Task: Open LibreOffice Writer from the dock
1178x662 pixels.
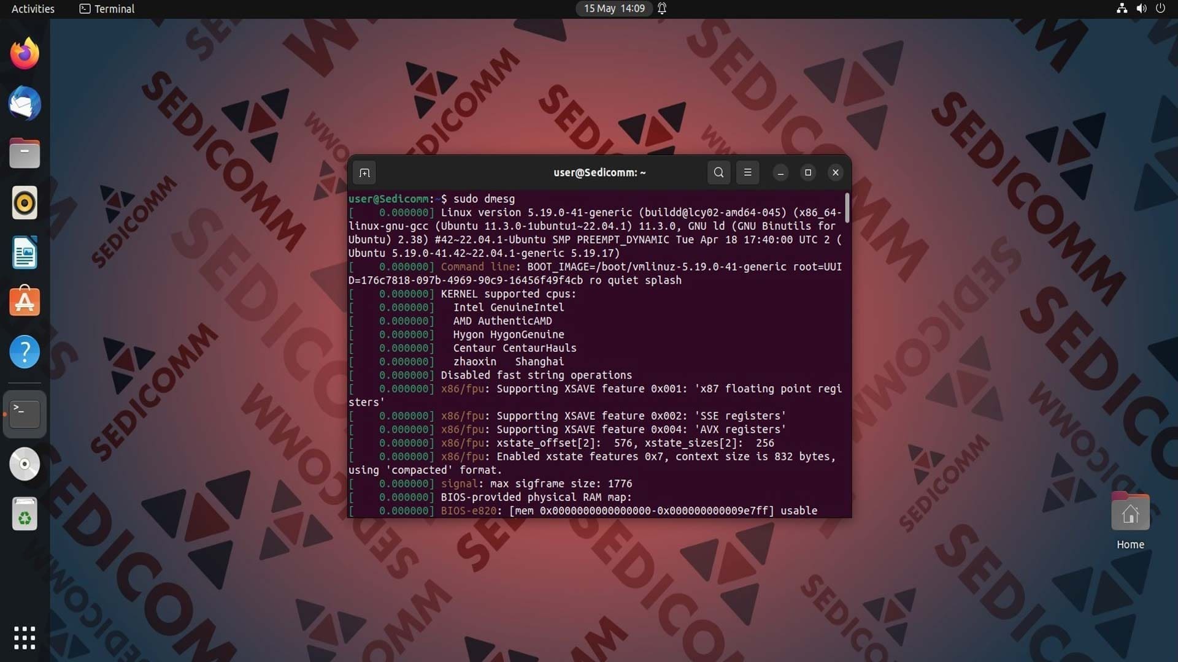Action: click(x=25, y=253)
